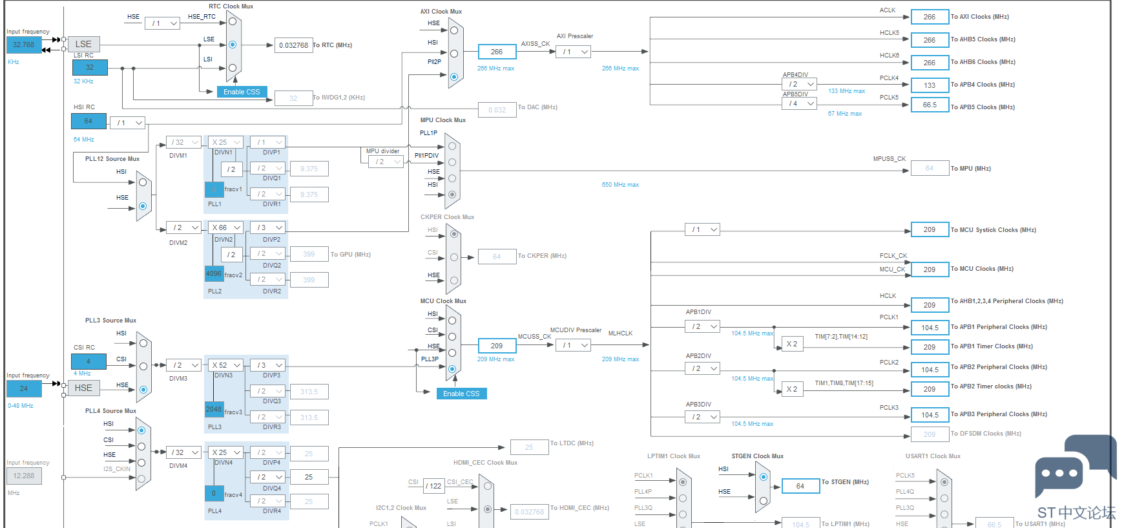Select PLL1P in the MPU Clock Mux
The height and width of the screenshot is (528, 1124).
click(452, 146)
